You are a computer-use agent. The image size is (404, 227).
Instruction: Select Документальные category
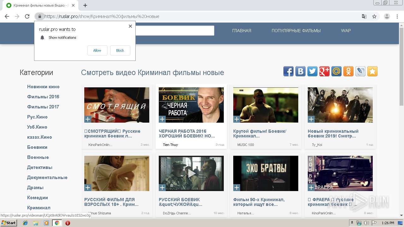tap(47, 178)
